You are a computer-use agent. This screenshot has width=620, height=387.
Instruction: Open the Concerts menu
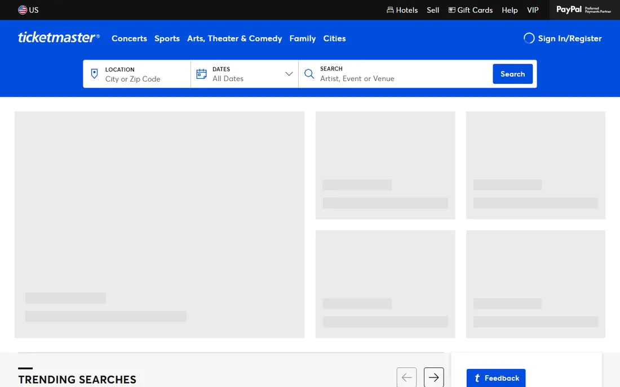129,38
